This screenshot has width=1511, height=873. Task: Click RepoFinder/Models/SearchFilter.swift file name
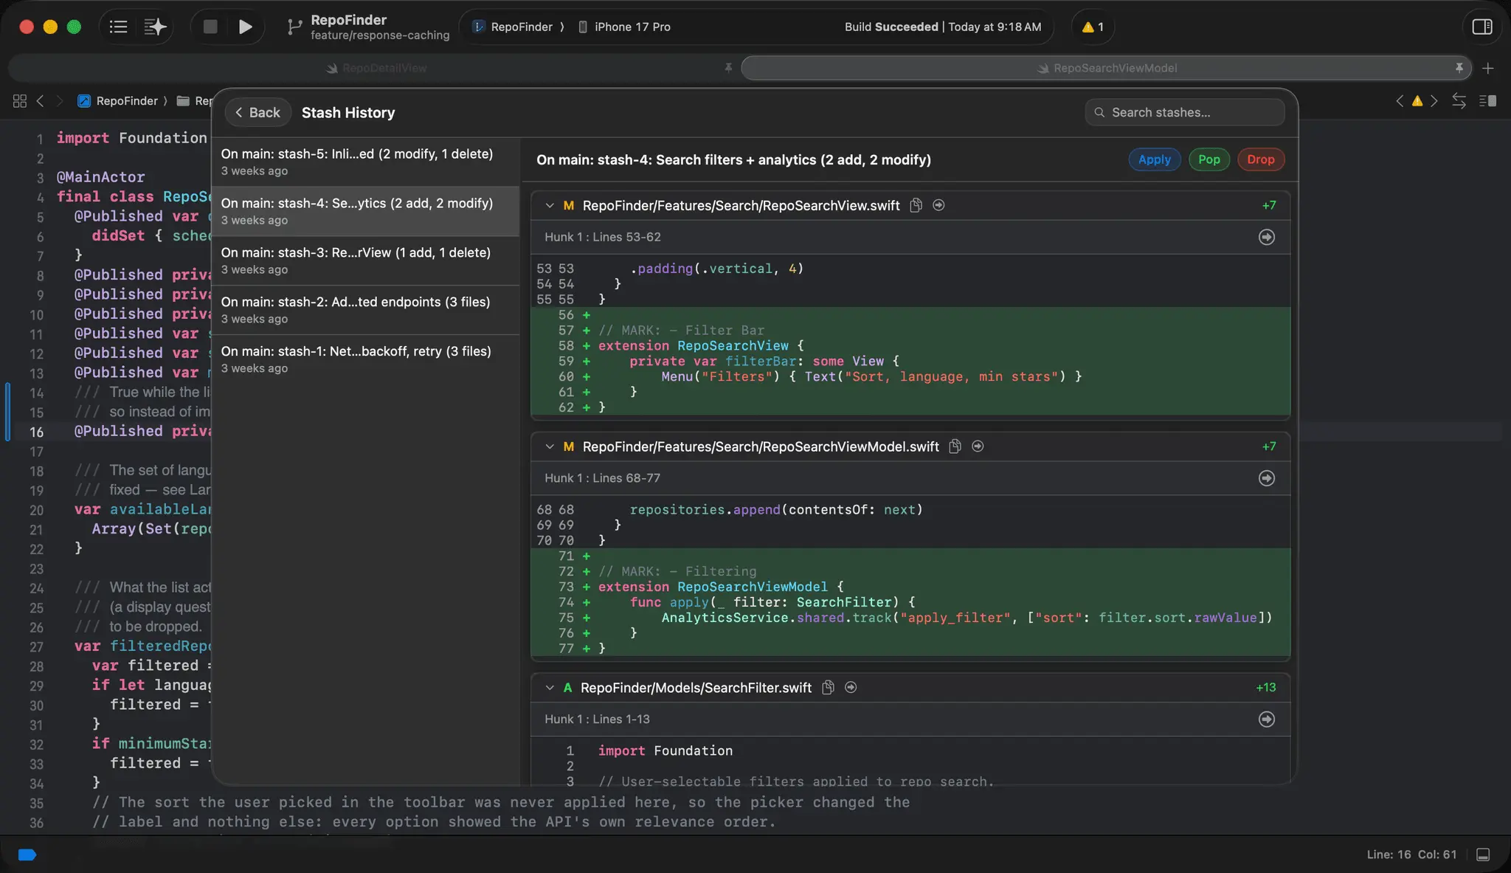click(x=696, y=688)
